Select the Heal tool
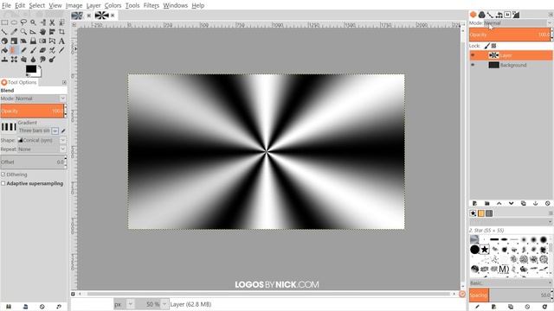The image size is (554, 311). click(x=14, y=60)
